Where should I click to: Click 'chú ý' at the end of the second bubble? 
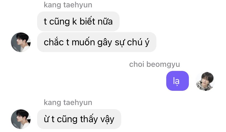[138, 42]
